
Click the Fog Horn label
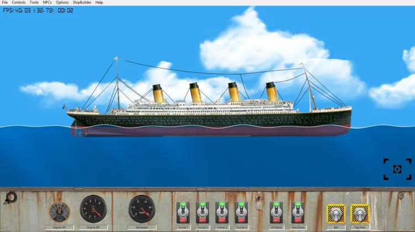(360, 227)
